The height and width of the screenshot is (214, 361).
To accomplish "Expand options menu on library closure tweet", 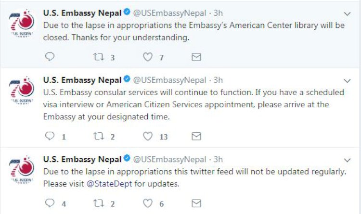I will click(x=347, y=14).
